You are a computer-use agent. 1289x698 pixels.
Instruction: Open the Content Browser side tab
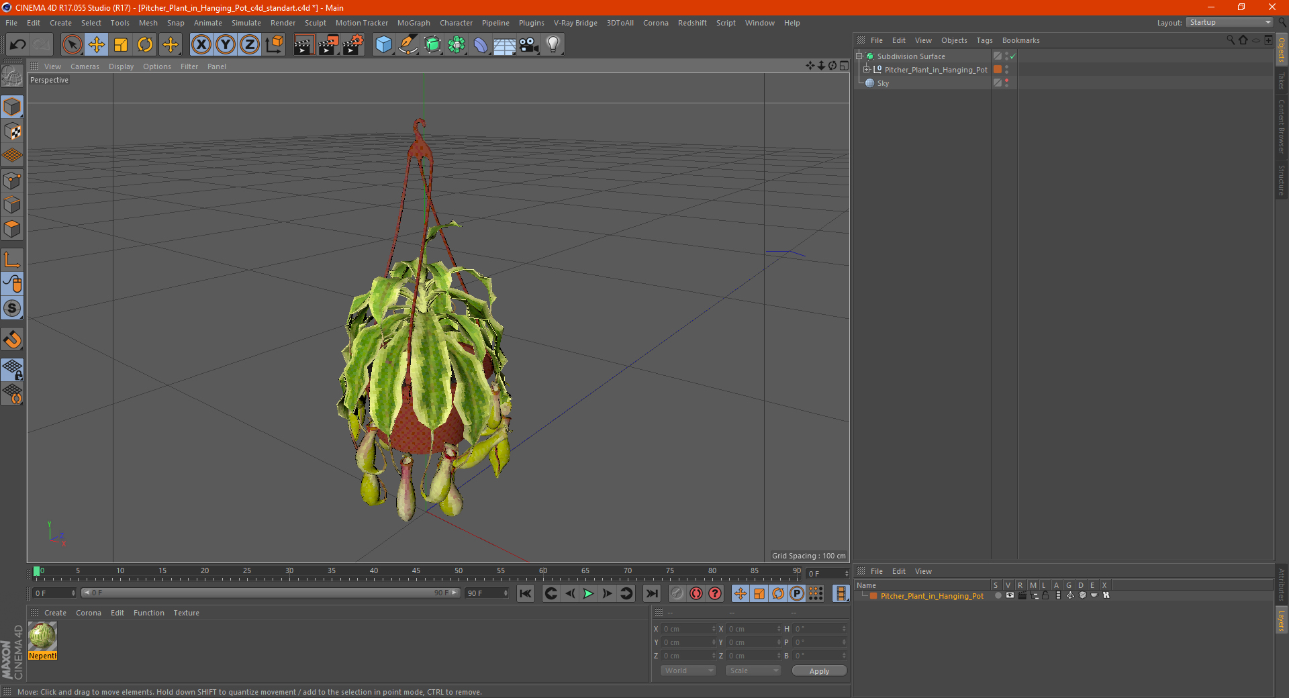click(1282, 126)
